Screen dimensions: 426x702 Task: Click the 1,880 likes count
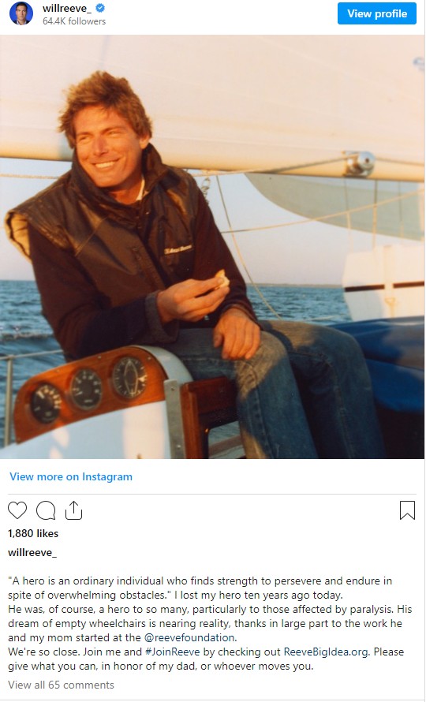click(x=33, y=533)
